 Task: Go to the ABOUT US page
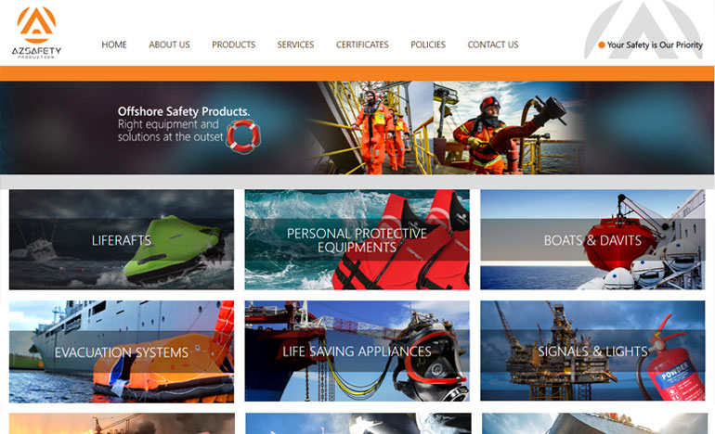coord(169,45)
